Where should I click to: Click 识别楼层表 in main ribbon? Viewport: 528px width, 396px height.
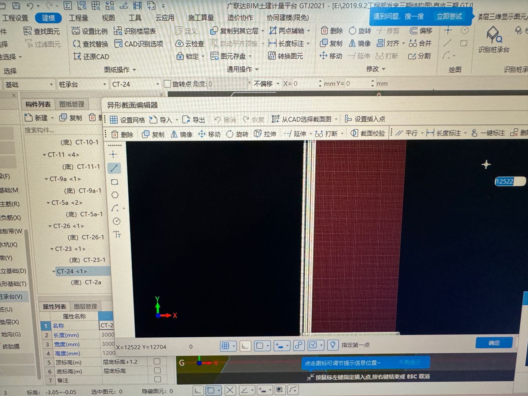(135, 31)
